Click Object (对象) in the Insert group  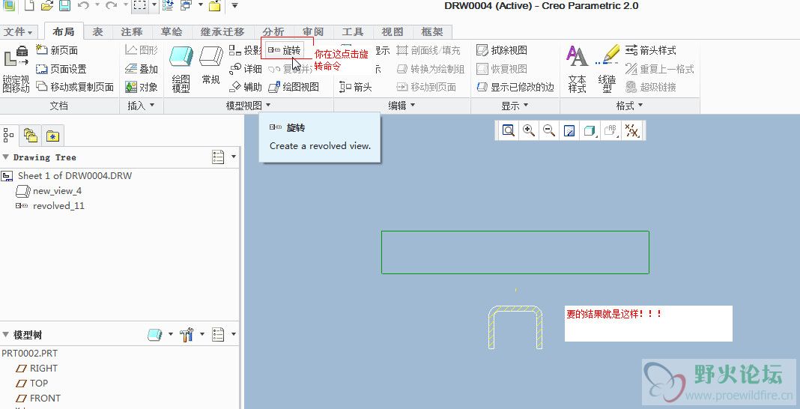tap(142, 87)
